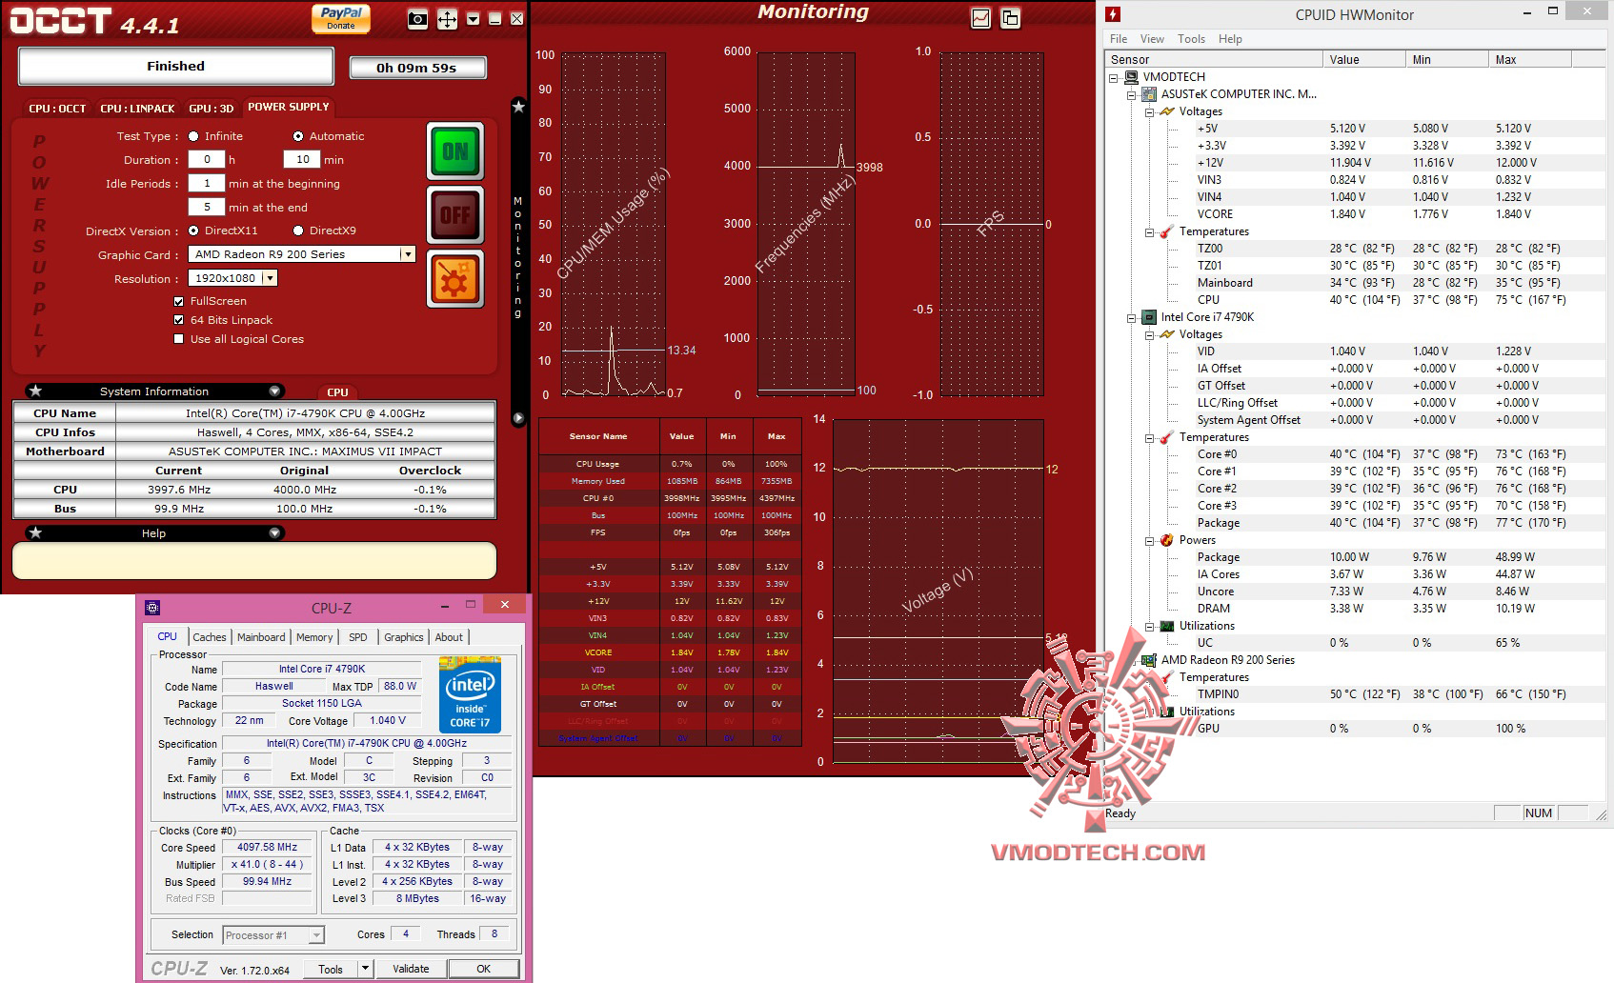Click the Intel Temperatures thermometer icon
The image size is (1614, 983).
click(1167, 437)
